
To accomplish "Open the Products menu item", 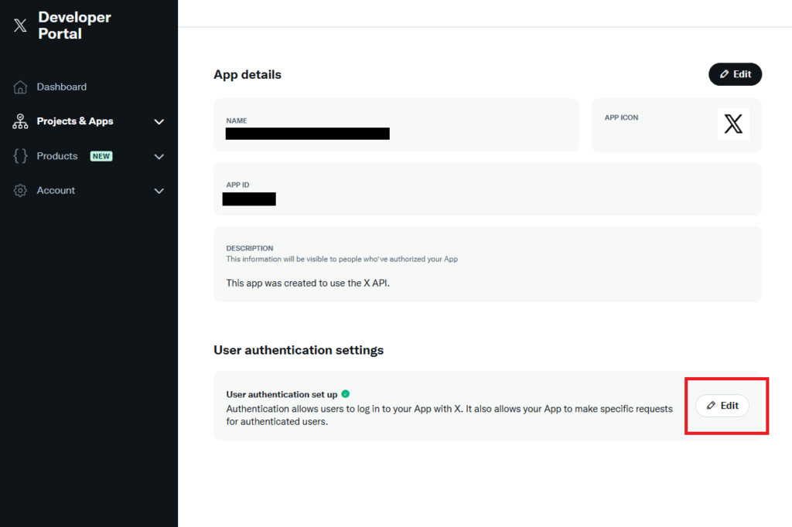I will (57, 156).
